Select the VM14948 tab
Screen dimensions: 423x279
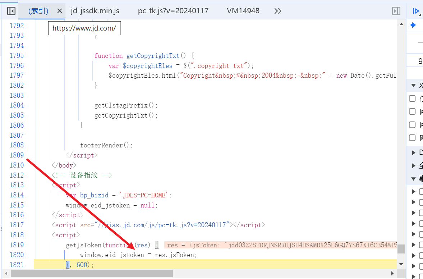[x=243, y=11]
